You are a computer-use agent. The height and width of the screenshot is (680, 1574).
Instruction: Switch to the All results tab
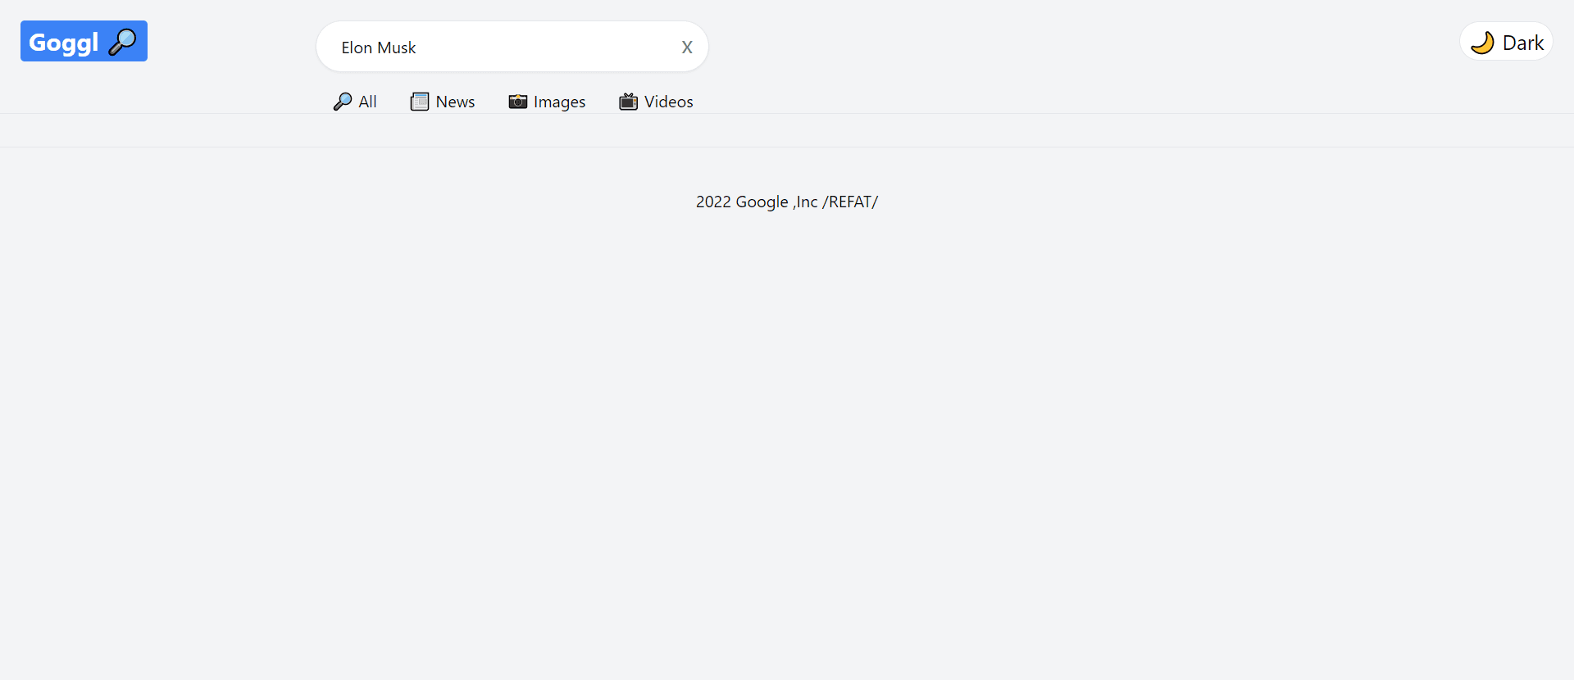(355, 102)
